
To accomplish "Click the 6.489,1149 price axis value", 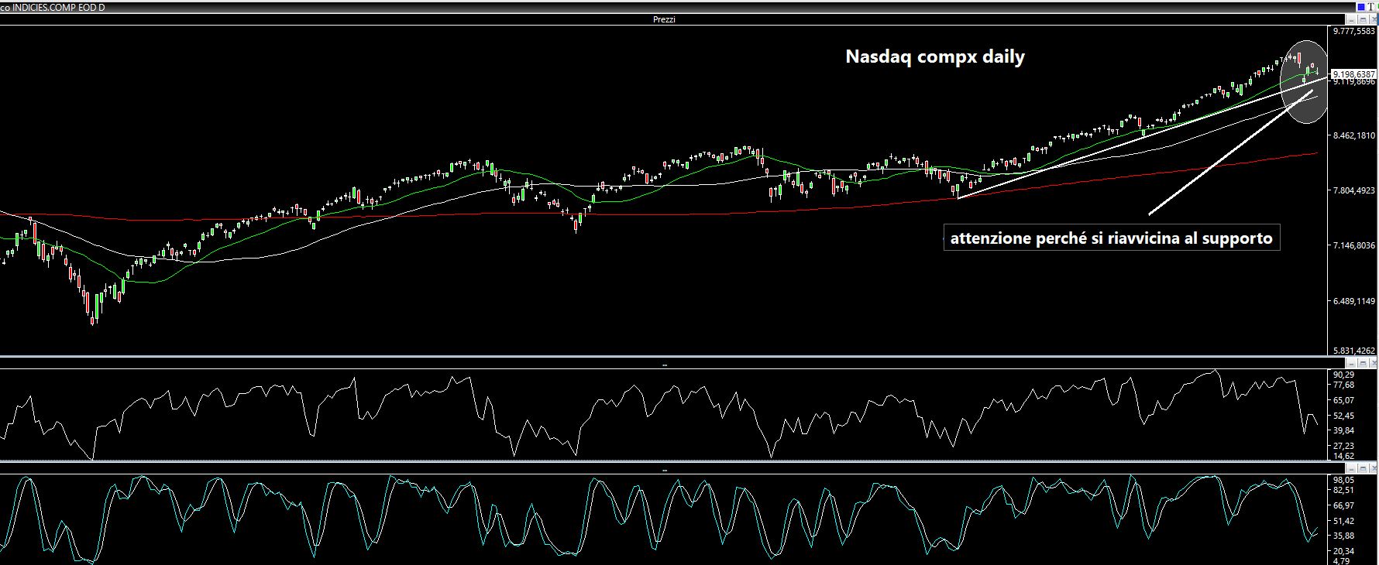I will point(1353,302).
